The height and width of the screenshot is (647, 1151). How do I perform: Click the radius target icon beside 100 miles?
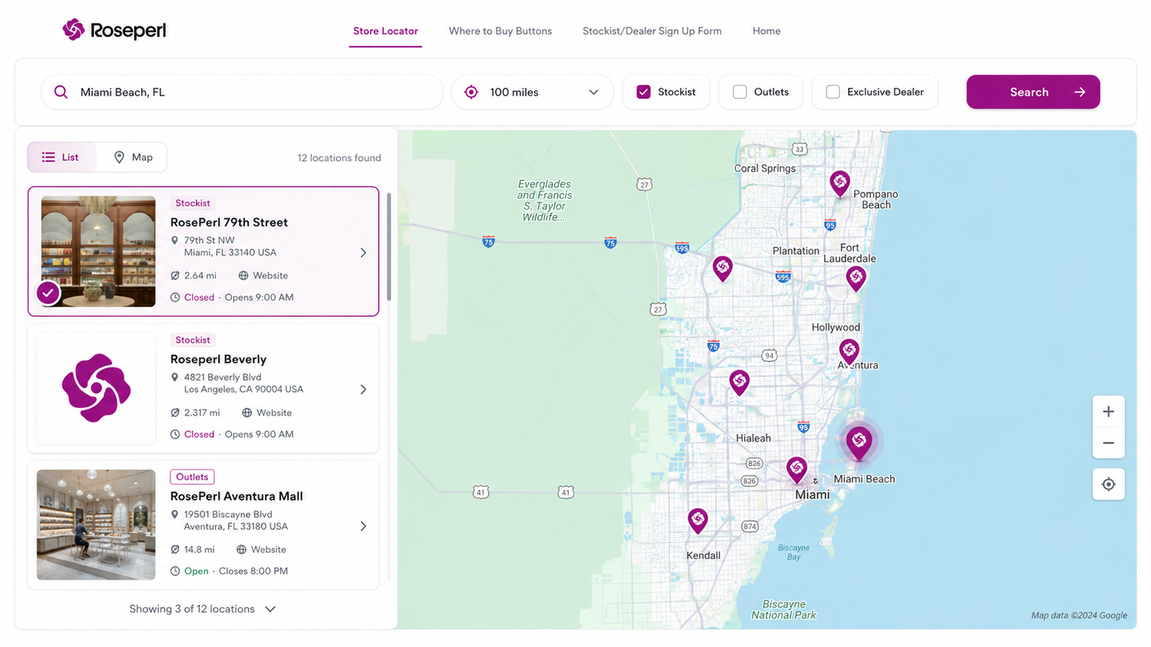point(471,92)
